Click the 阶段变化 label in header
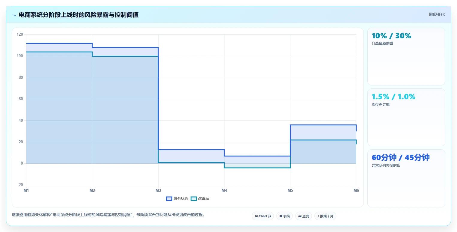Image resolution: width=457 pixels, height=232 pixels. (437, 14)
